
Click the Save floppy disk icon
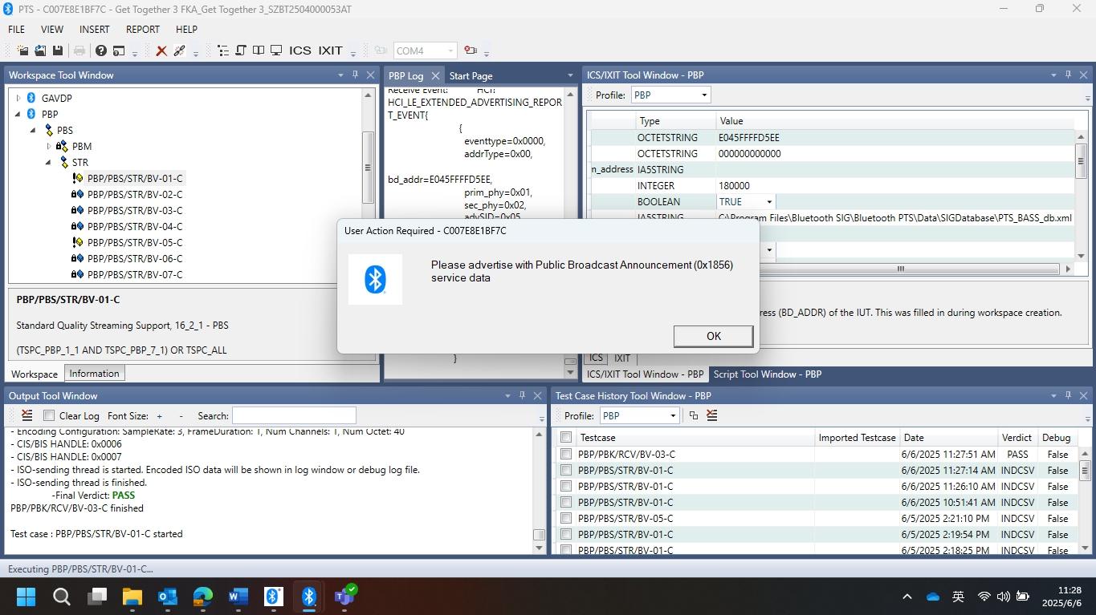58,51
